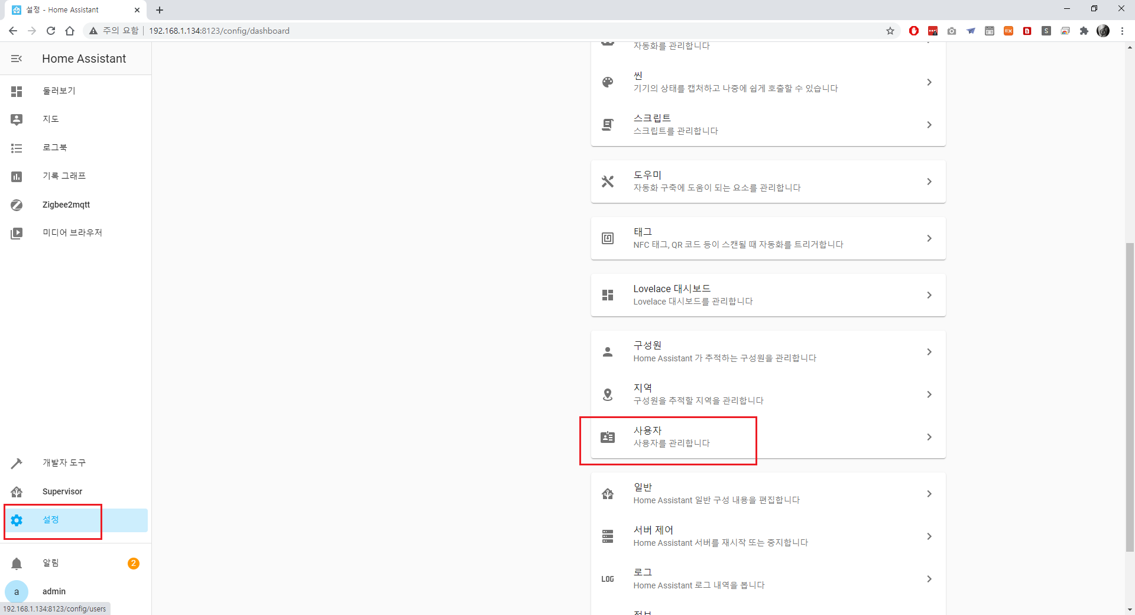Expand the 태그 row chevron
Image resolution: width=1135 pixels, height=615 pixels.
click(929, 238)
